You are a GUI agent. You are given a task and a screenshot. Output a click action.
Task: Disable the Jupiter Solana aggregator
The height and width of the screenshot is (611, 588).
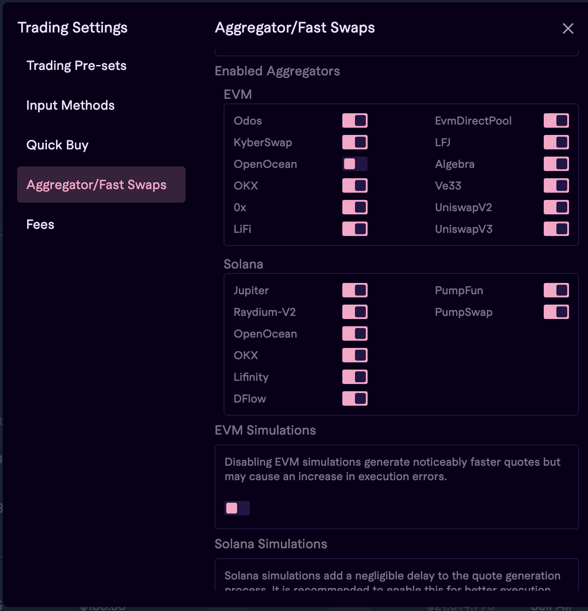pos(355,290)
